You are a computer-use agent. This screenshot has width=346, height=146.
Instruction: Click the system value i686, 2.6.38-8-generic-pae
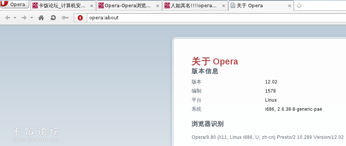point(294,109)
